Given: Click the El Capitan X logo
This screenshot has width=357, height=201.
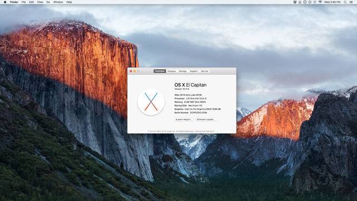Looking at the screenshot, I should 151,102.
